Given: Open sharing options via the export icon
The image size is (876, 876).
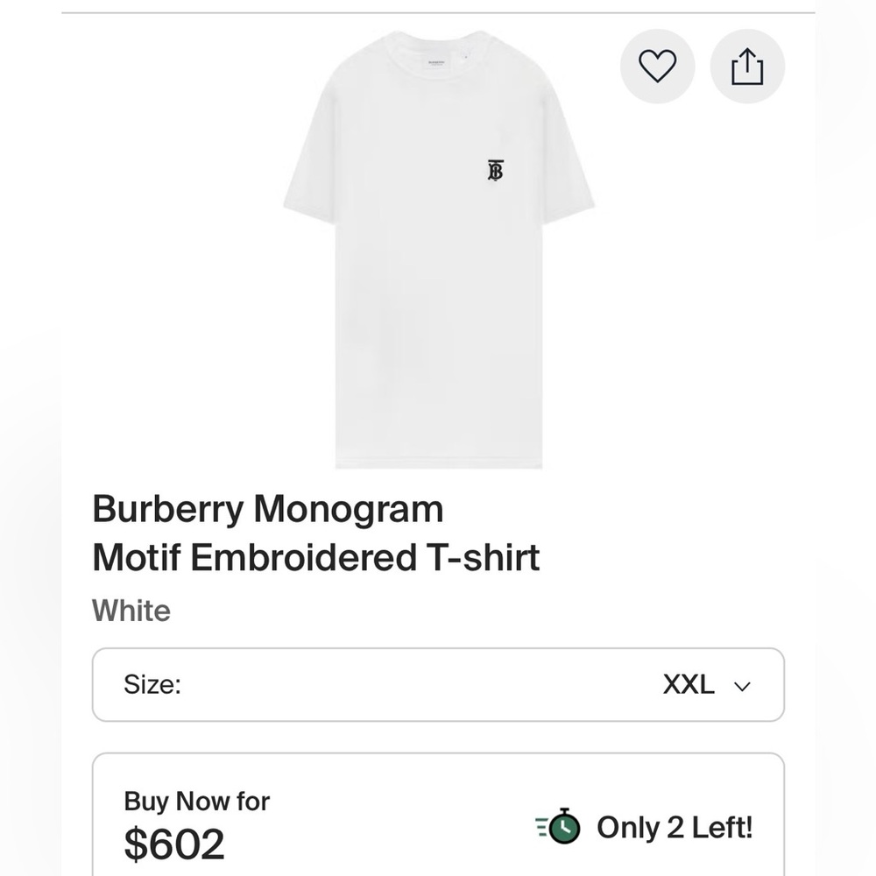Looking at the screenshot, I should pos(746,67).
